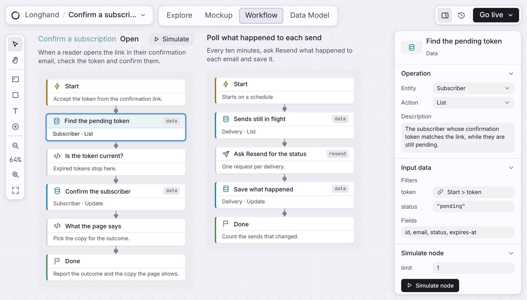Viewport: 527px width, 300px height.
Task: Collapse the Simulate node section
Action: pyautogui.click(x=511, y=253)
